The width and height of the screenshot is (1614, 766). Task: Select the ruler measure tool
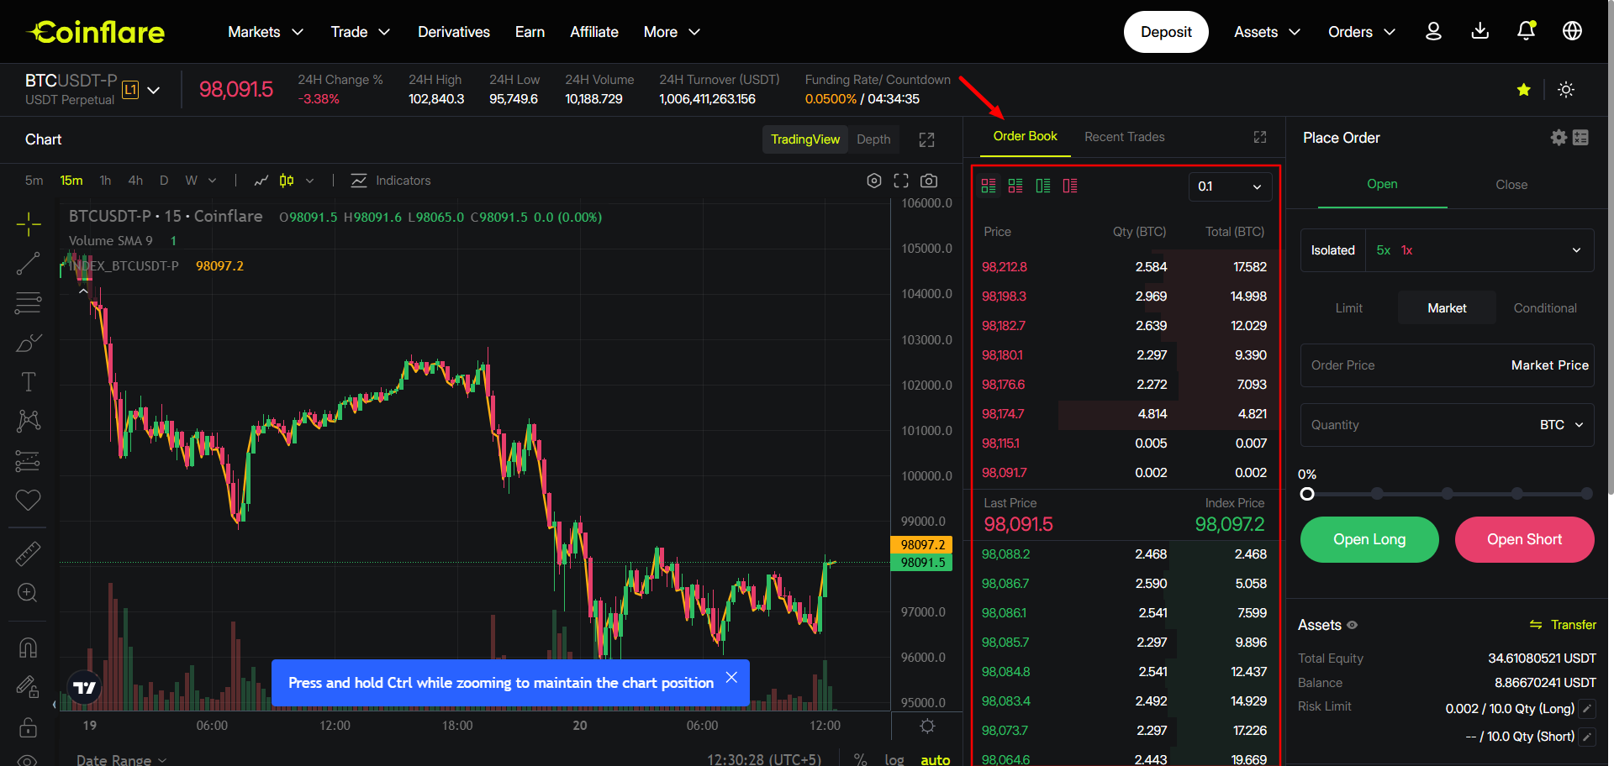(x=28, y=554)
